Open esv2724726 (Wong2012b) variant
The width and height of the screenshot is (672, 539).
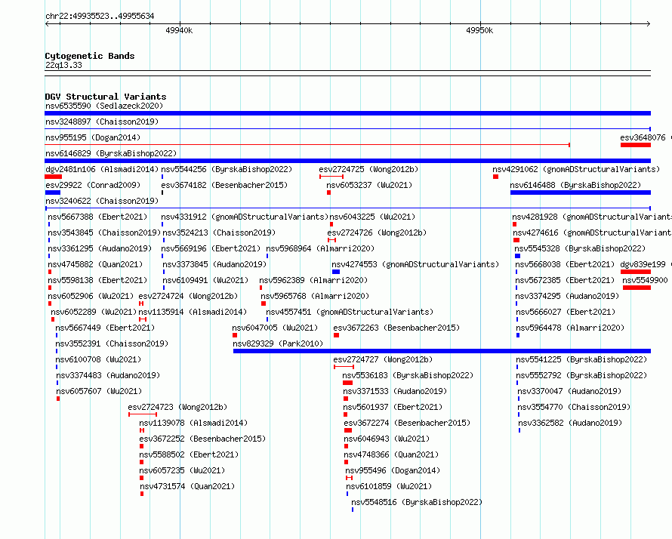(377, 233)
